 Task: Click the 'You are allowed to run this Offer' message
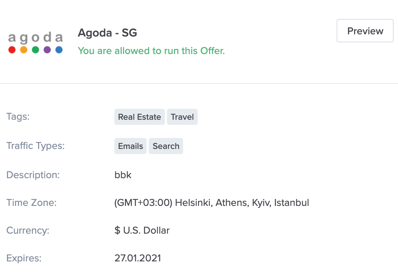pos(151,51)
